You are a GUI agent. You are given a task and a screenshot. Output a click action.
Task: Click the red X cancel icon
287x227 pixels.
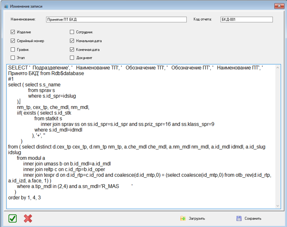tap(28, 218)
